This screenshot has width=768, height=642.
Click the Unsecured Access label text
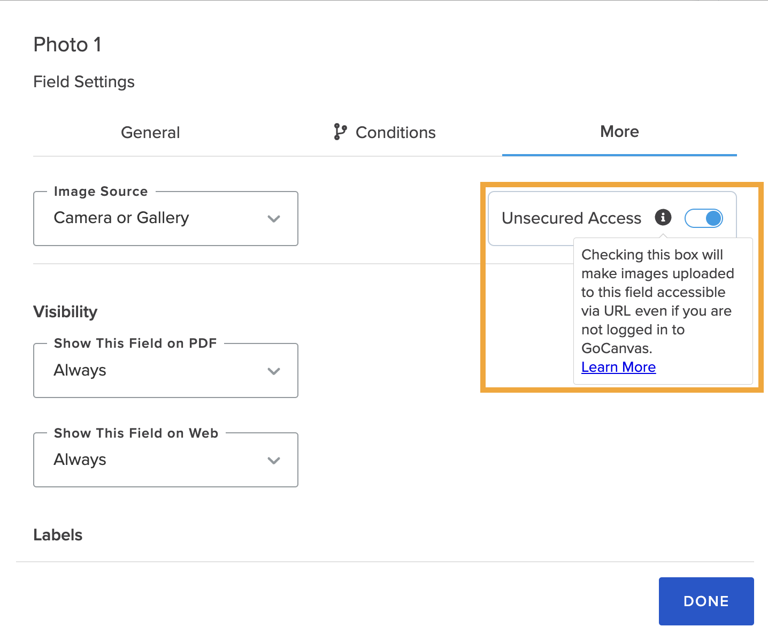click(x=571, y=218)
